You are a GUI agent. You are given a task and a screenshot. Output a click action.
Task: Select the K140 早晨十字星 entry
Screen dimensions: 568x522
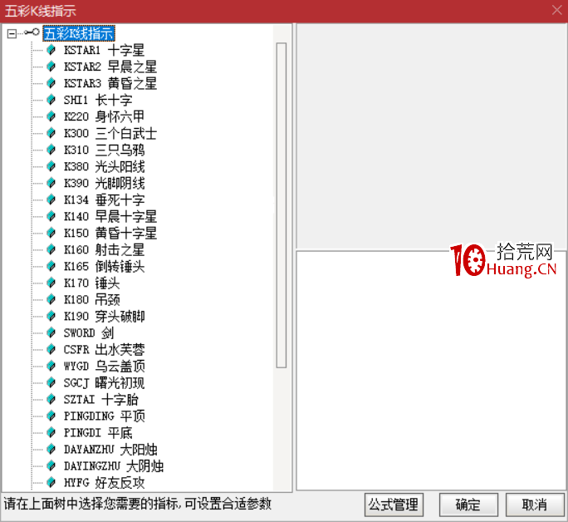(110, 217)
